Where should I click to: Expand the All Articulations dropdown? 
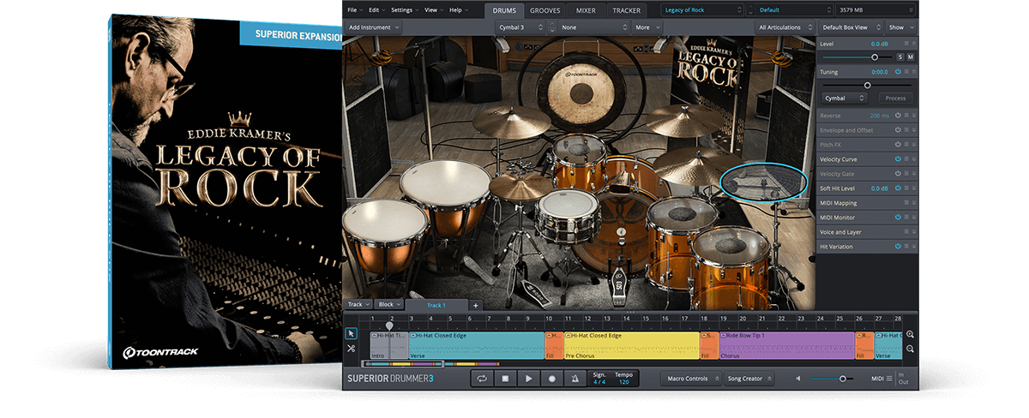(784, 27)
